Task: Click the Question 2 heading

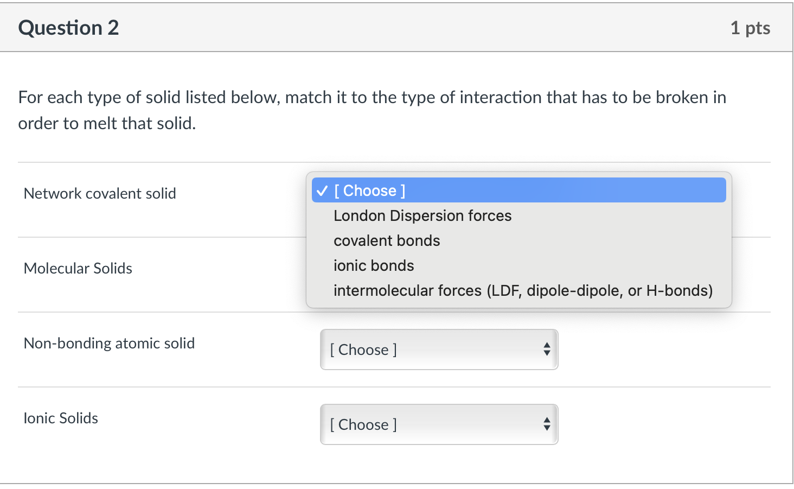Action: coord(69,28)
